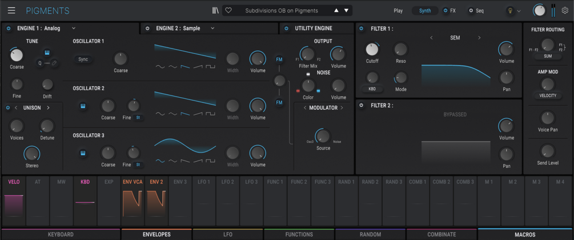Screen dimensions: 574x240
Task: Switch to the FX tab
Action: (449, 11)
